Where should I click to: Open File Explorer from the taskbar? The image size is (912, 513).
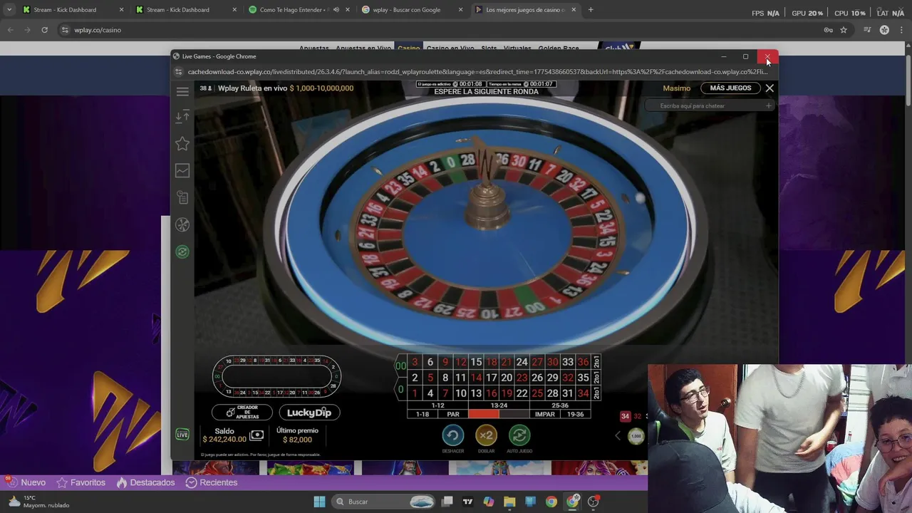[x=509, y=502]
